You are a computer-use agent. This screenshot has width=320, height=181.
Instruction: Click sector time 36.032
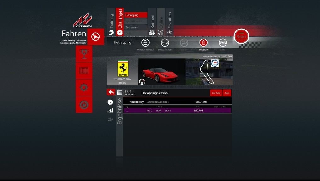[x=168, y=111]
